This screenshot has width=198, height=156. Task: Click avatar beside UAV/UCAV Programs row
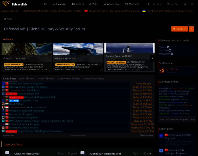(x=3, y=121)
